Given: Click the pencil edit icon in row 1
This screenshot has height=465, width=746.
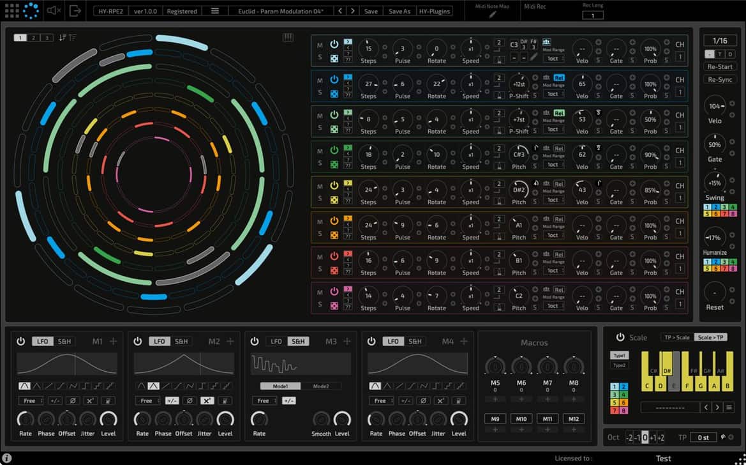Looking at the screenshot, I should (533, 57).
